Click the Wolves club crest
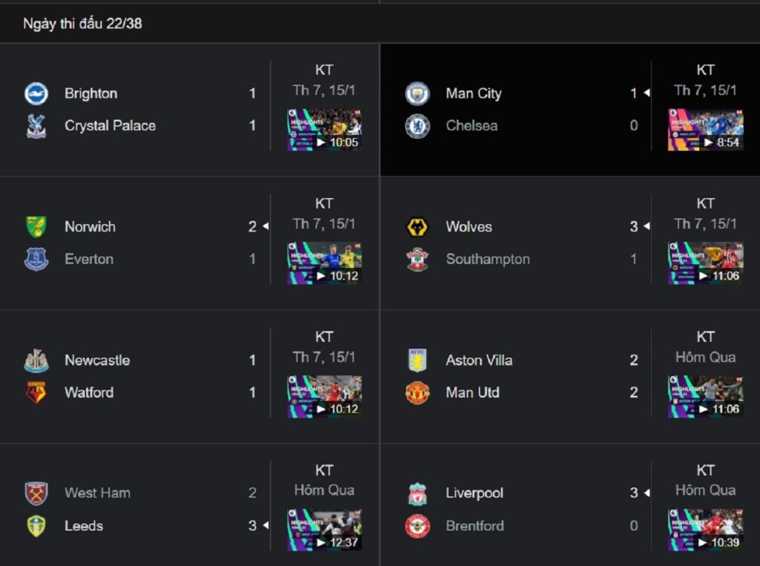 tap(417, 227)
